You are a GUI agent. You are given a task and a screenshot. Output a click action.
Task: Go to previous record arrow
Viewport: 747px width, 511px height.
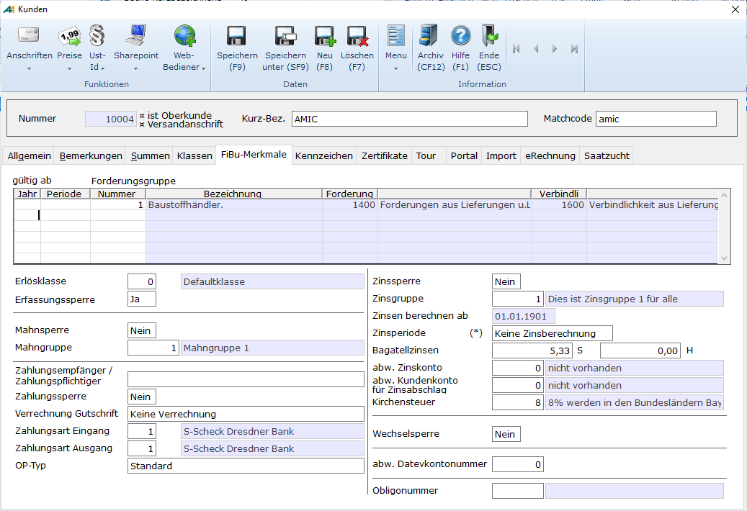pyautogui.click(x=536, y=49)
